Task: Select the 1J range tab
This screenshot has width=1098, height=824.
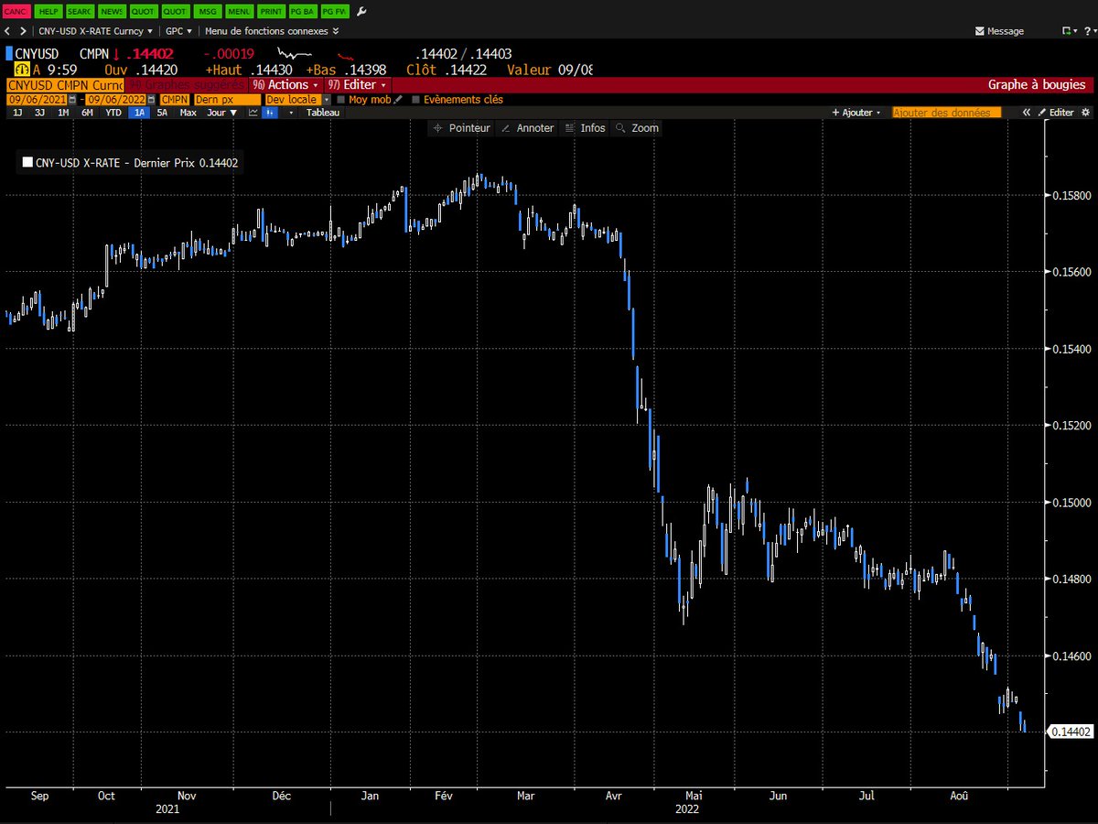Action: tap(16, 113)
